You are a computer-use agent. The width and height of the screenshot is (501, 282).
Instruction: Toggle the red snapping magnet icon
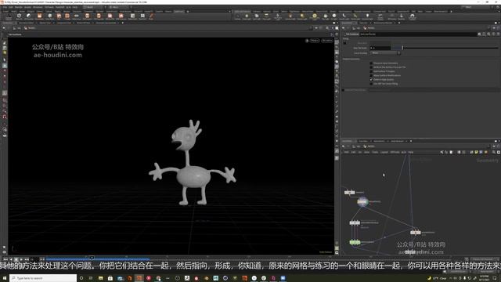click(5, 117)
